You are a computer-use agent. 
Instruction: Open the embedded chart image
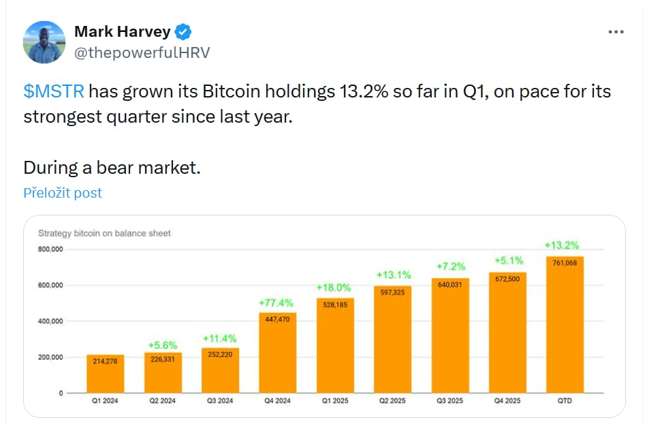tap(324, 315)
